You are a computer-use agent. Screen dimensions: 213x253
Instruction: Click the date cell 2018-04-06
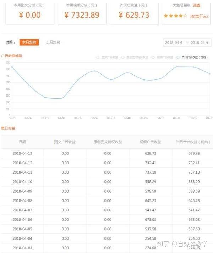[x=22, y=219]
